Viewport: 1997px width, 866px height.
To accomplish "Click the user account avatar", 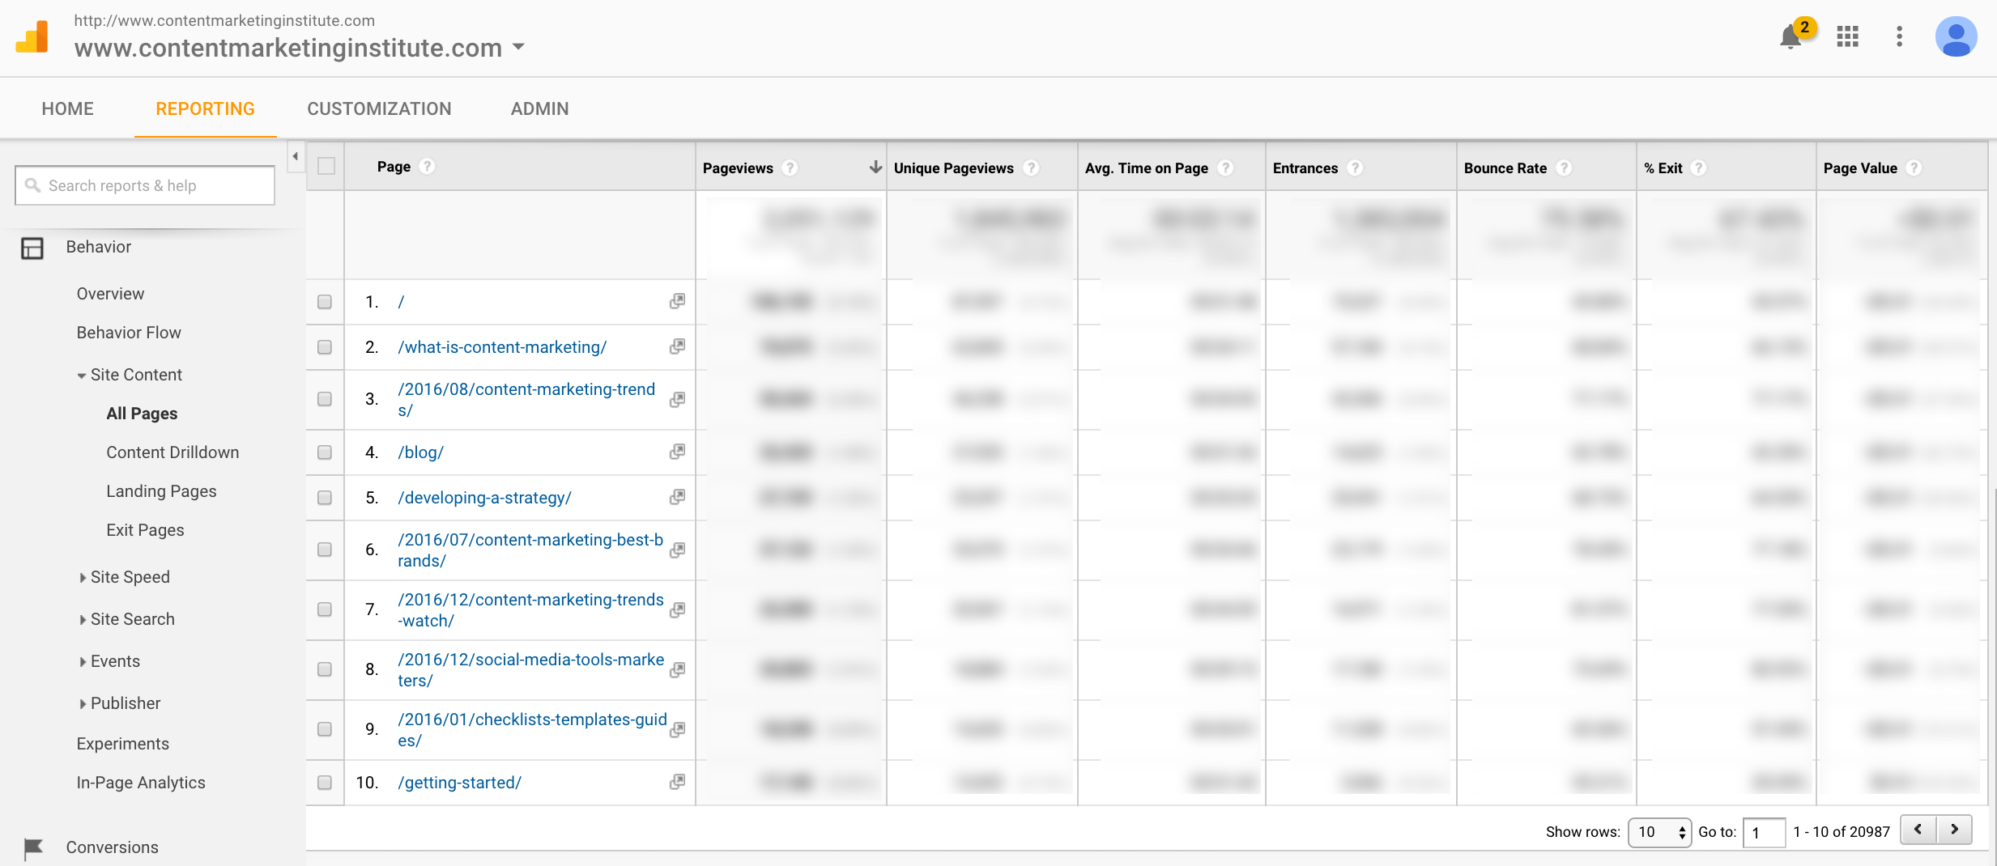I will [x=1956, y=36].
